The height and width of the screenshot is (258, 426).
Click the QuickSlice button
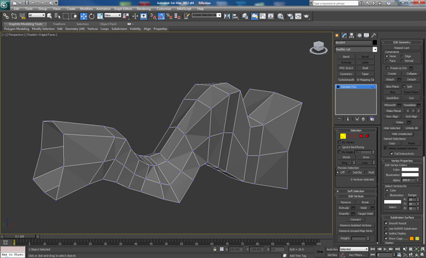[392, 98]
